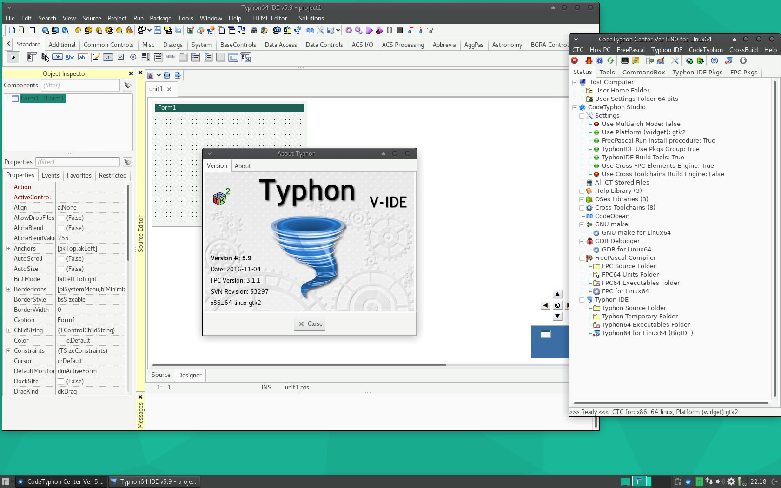Viewport: 781px width, 488px height.
Task: Toggle the DockSite checkbox
Action: point(61,382)
